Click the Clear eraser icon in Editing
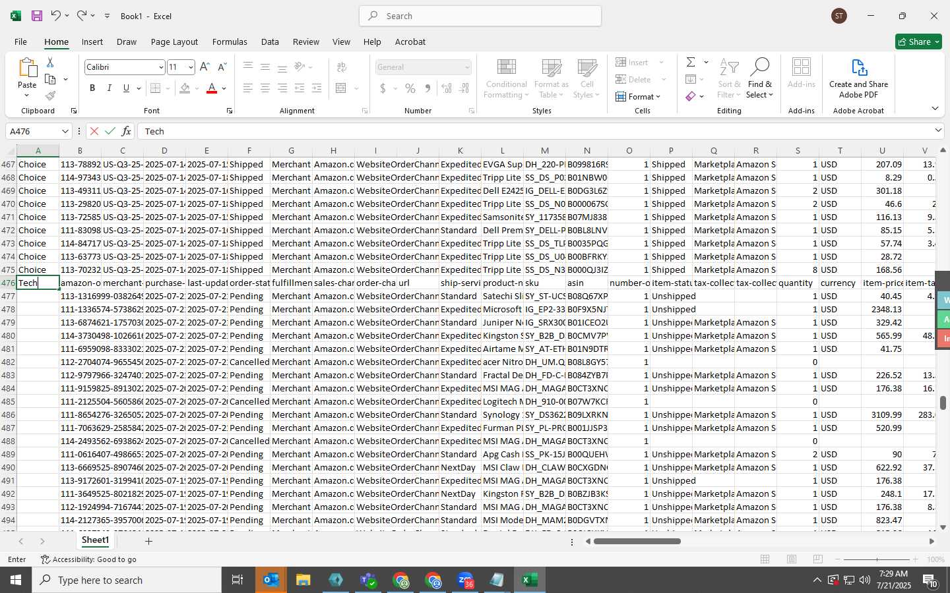Viewport: 950px width, 593px height. click(x=691, y=96)
